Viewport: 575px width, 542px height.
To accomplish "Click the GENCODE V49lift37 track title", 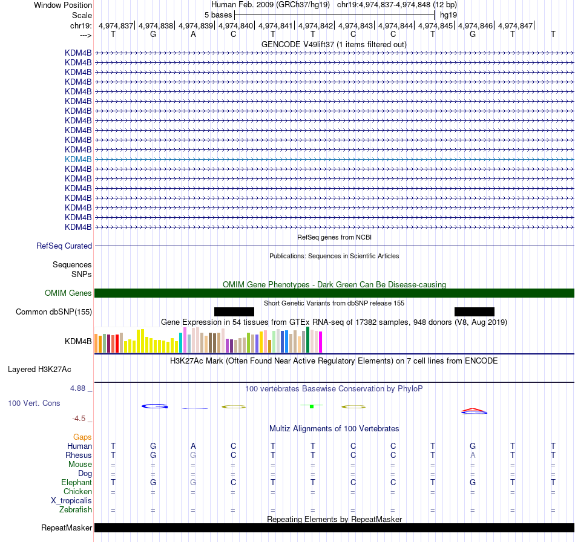I will tap(334, 44).
